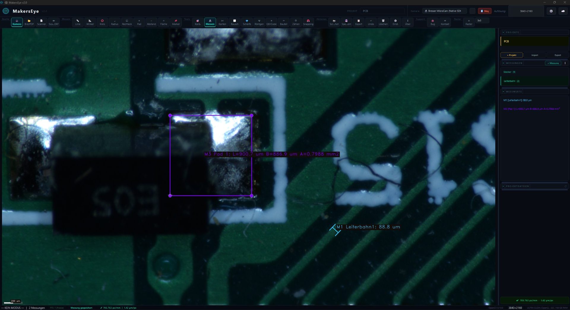Viewport: 570px width, 310px height.
Task: Select the Winkel angle tool
Action: [x=90, y=22]
